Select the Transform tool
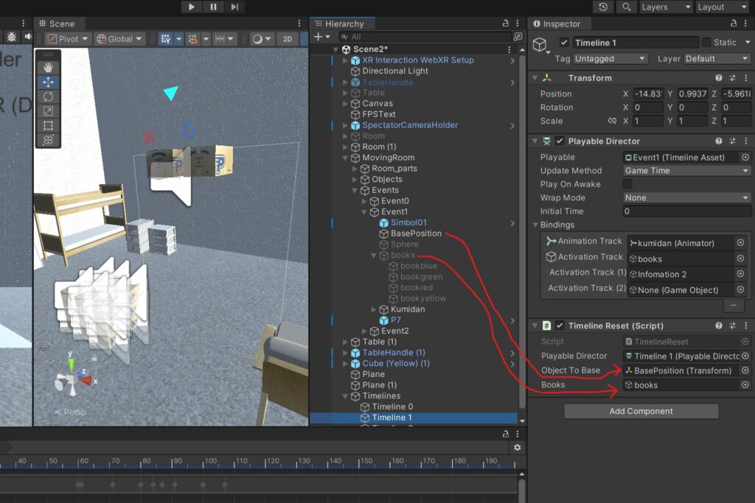The width and height of the screenshot is (755, 503). point(48,140)
